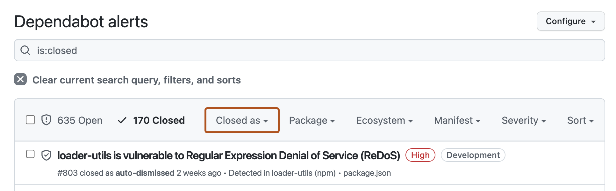Viewport: 616px width, 191px height.
Task: Click the Configure dropdown caret icon
Action: click(x=593, y=22)
